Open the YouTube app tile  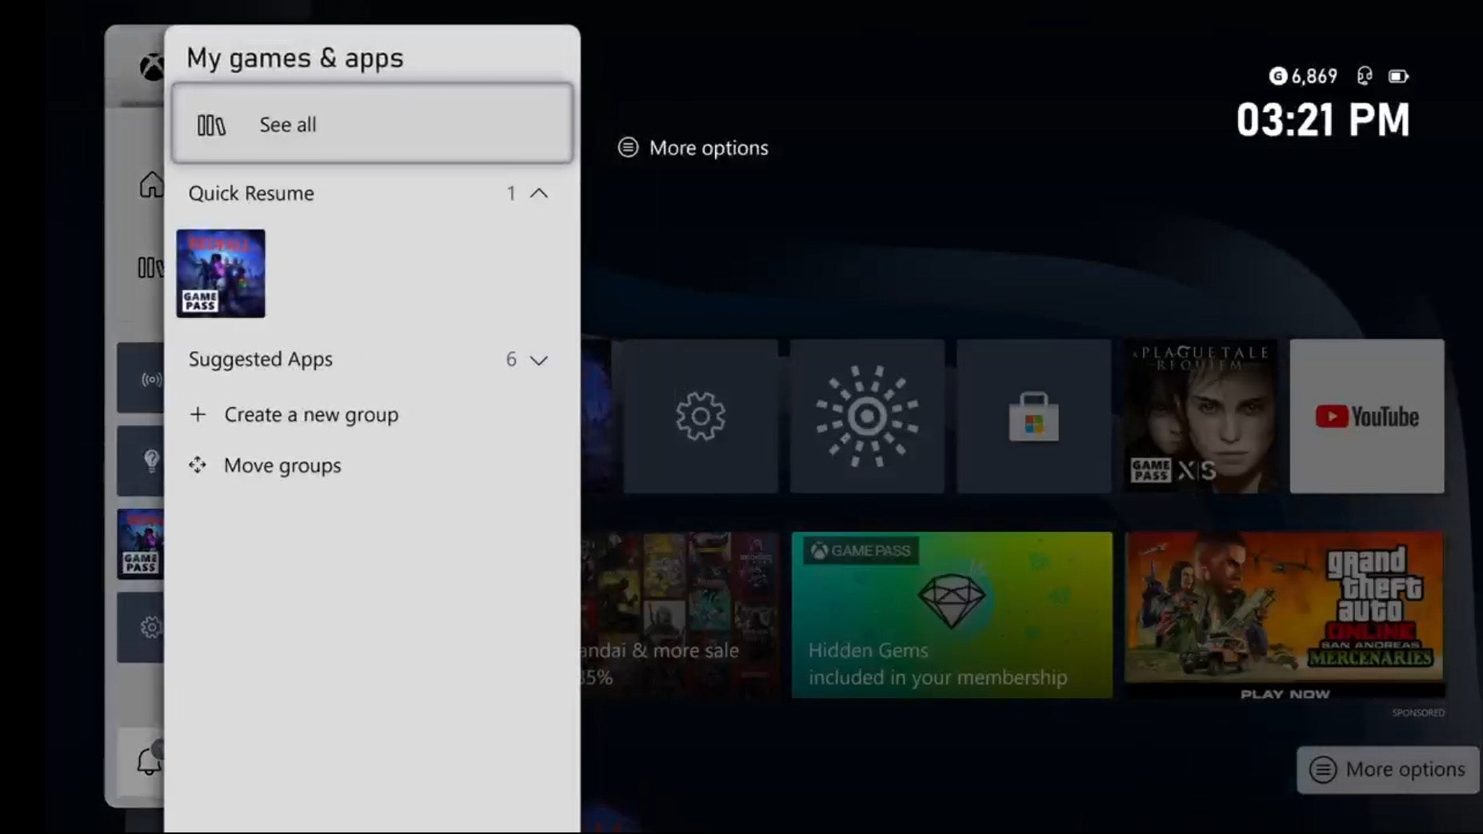(x=1367, y=416)
